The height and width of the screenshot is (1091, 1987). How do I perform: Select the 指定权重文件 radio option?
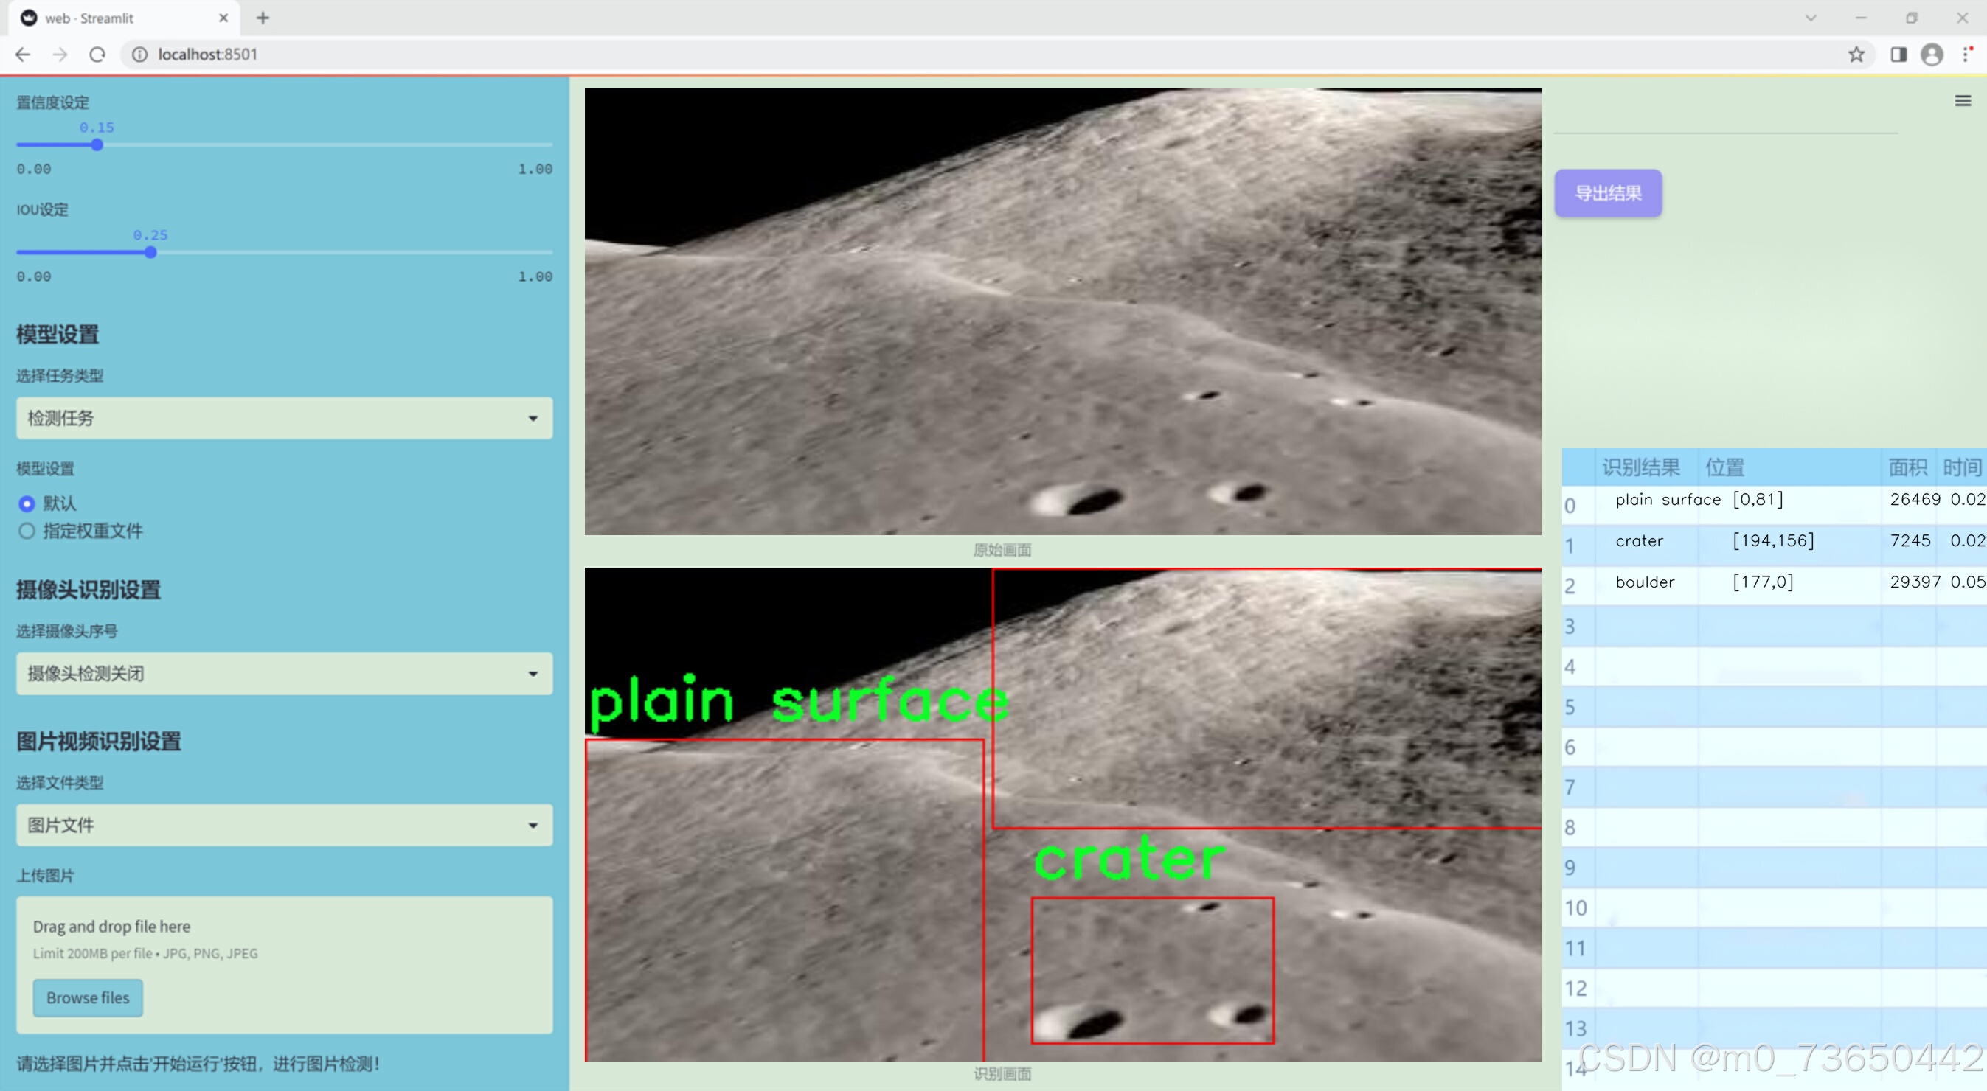pos(27,531)
